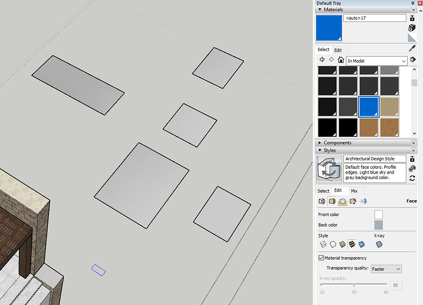Click Update style with changes icon

pos(412,179)
